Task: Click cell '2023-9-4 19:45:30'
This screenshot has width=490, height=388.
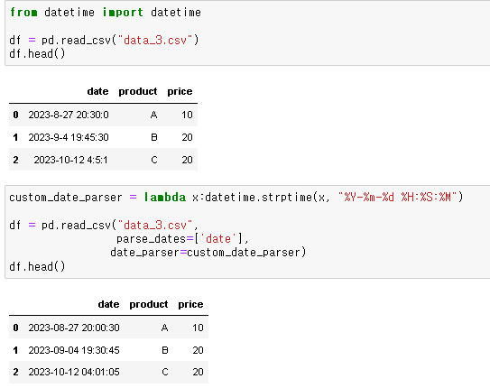Action: [69, 137]
